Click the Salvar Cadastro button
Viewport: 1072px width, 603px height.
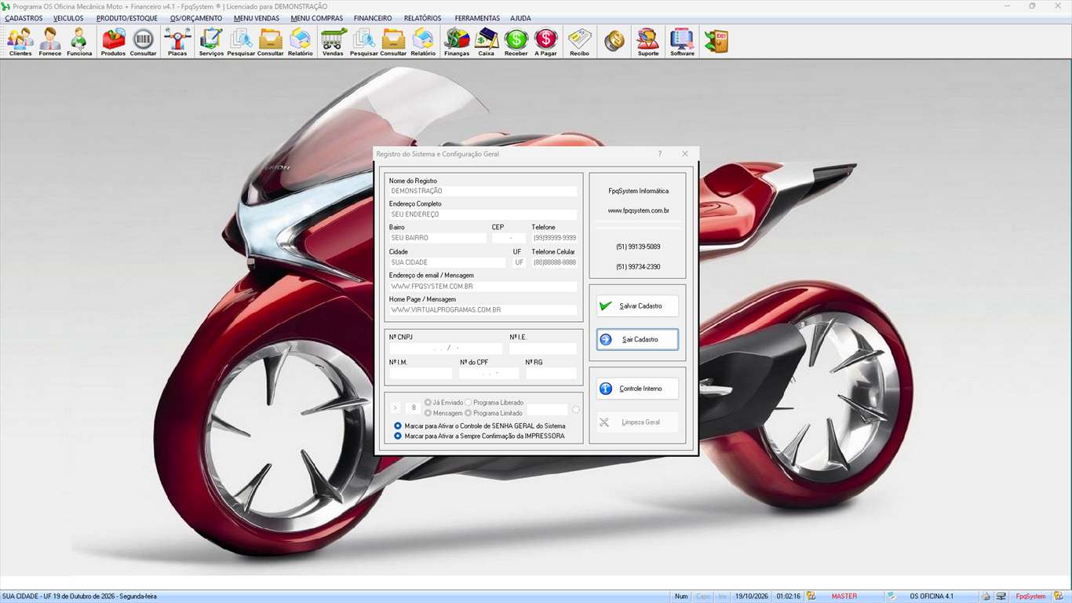[637, 305]
